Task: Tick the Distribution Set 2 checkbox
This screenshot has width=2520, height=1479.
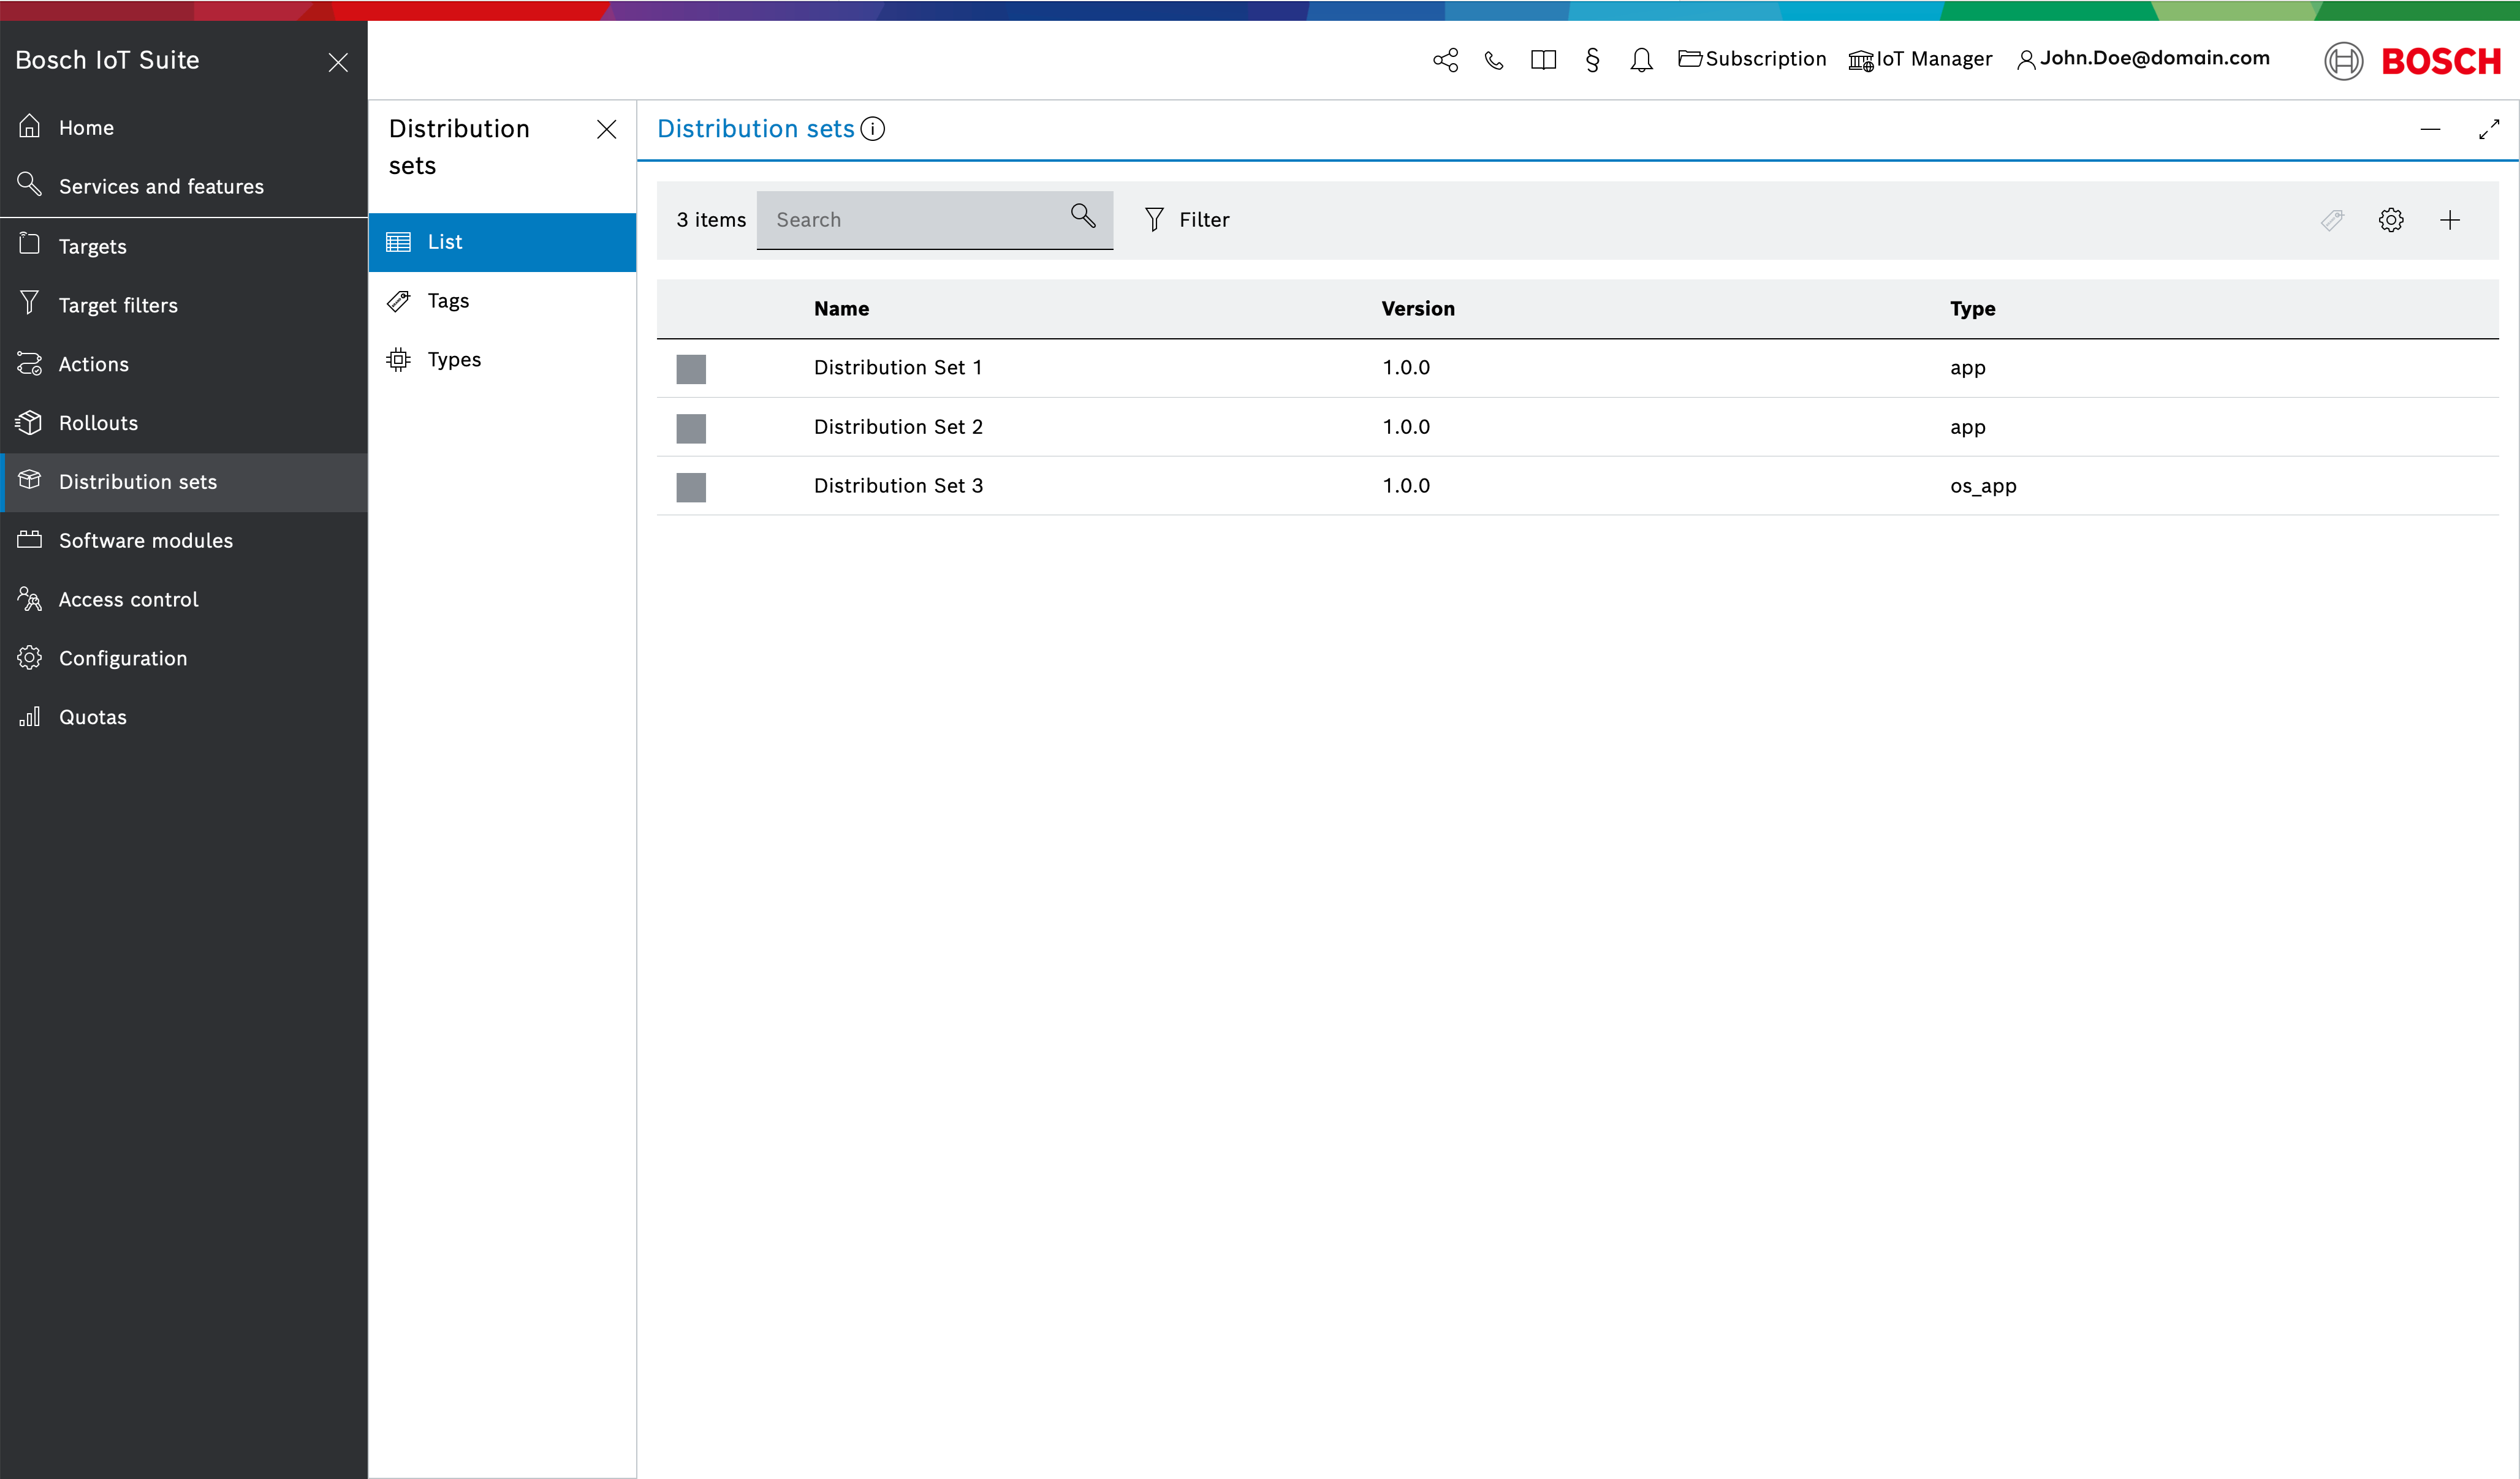Action: pyautogui.click(x=691, y=428)
